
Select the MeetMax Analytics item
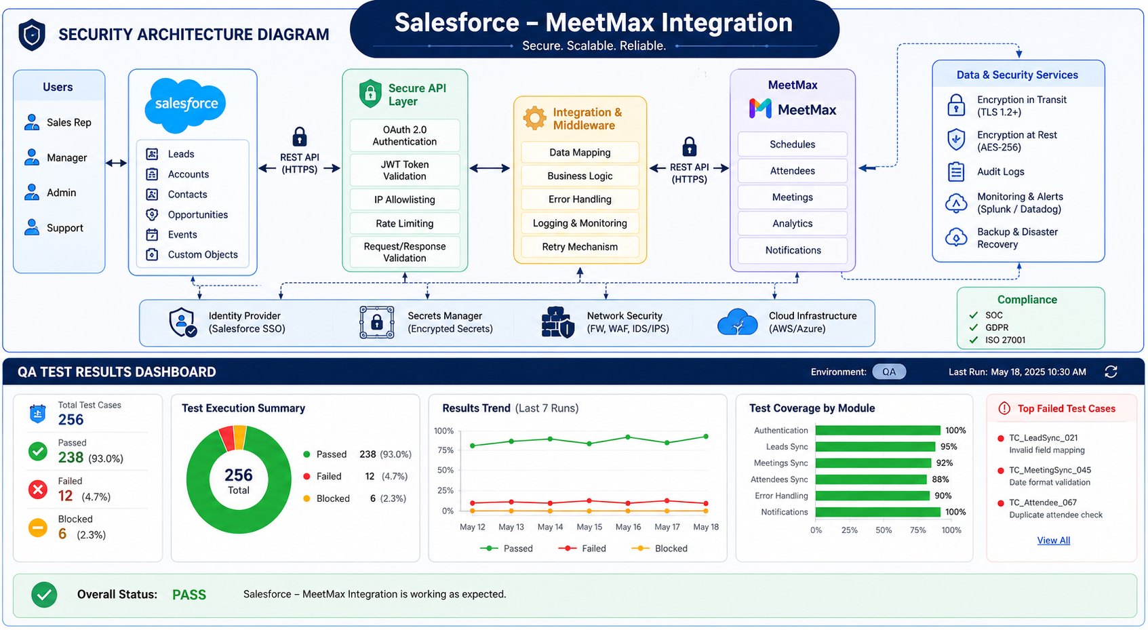coord(793,223)
